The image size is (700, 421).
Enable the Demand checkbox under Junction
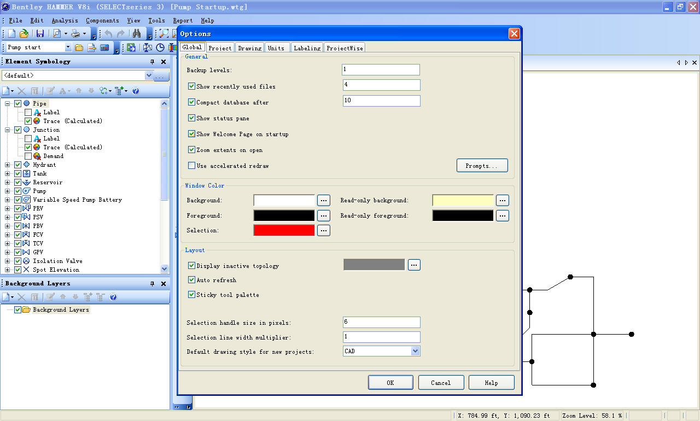tap(28, 156)
